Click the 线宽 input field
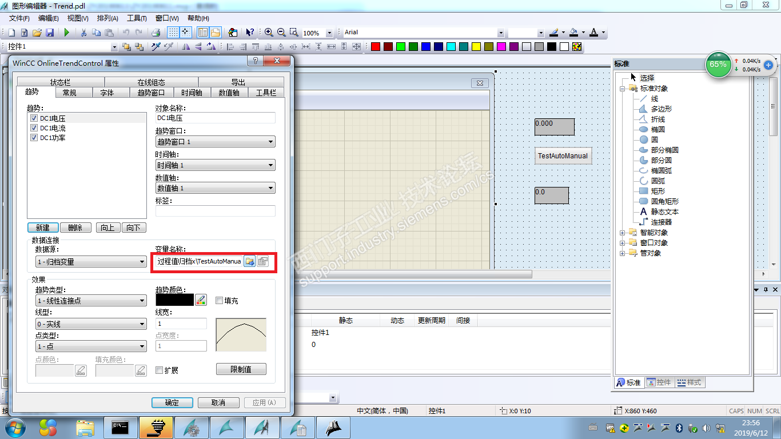 coord(181,324)
